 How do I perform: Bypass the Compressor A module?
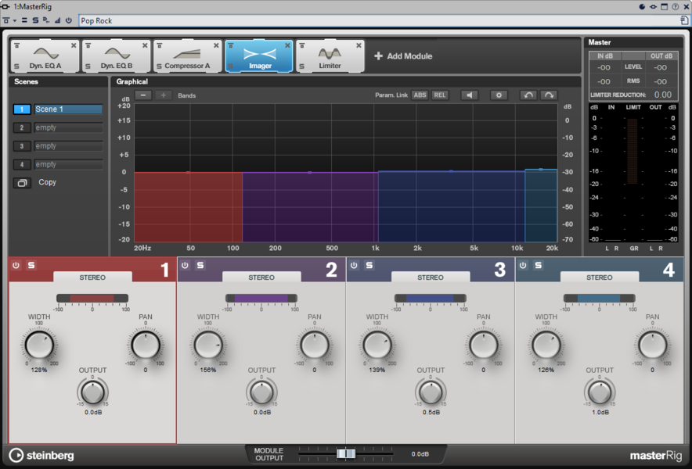pos(160,45)
